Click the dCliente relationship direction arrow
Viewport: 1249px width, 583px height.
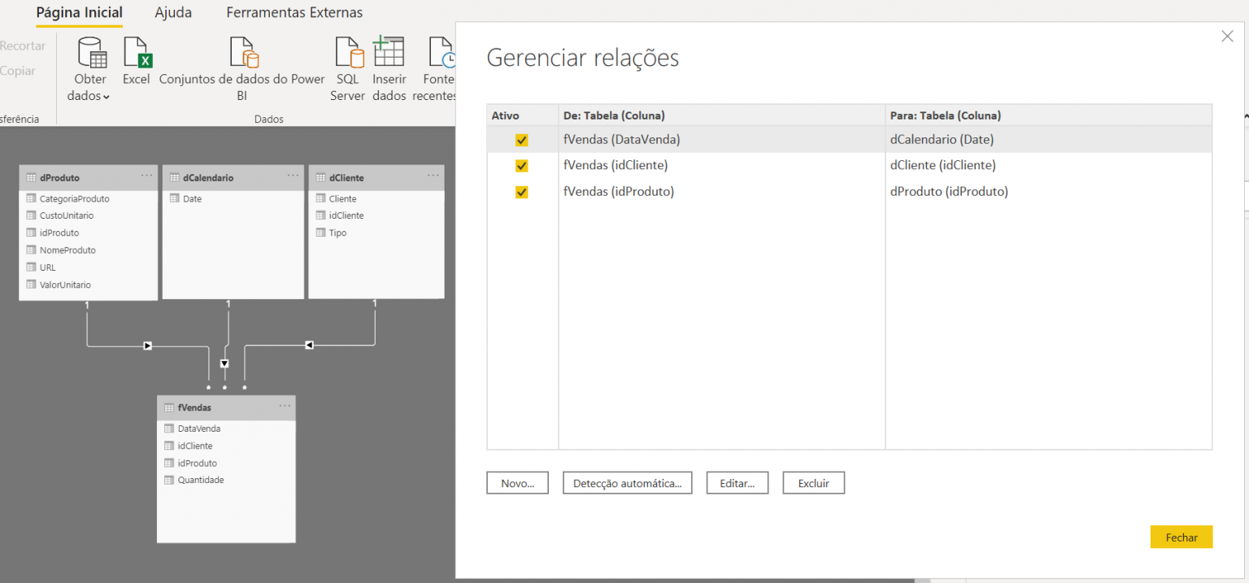[309, 346]
